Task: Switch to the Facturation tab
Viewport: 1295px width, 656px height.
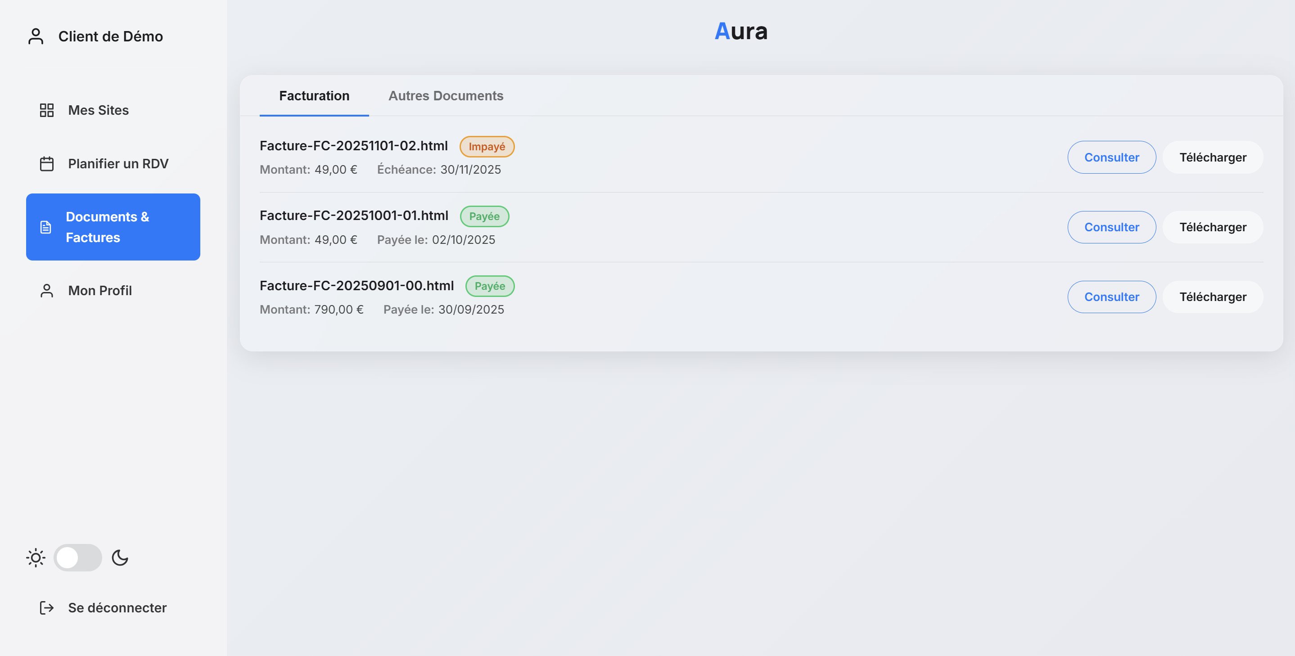Action: (314, 95)
